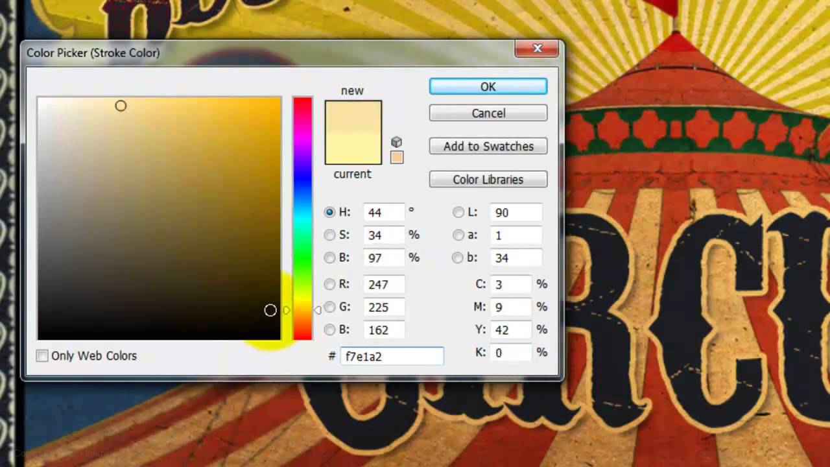Click the new color preview swatch
The width and height of the screenshot is (830, 467).
coord(352,117)
